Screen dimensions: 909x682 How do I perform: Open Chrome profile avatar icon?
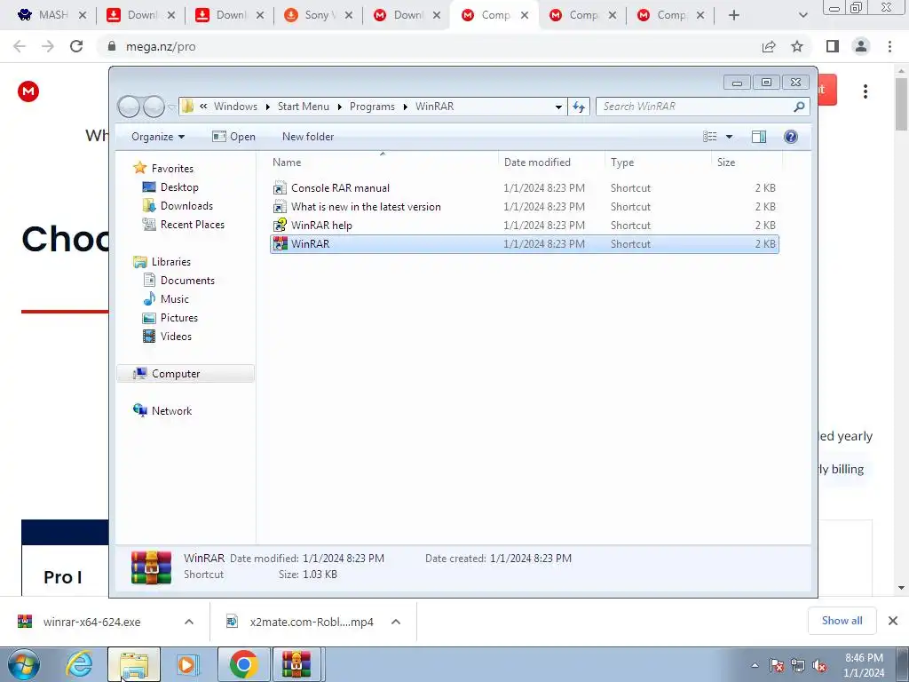pyautogui.click(x=861, y=46)
